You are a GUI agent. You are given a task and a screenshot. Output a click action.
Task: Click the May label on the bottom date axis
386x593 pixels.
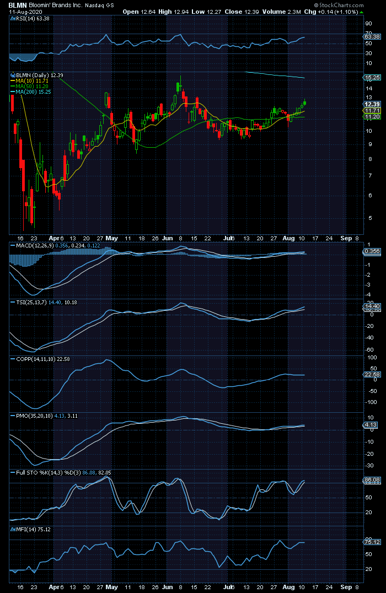111,587
